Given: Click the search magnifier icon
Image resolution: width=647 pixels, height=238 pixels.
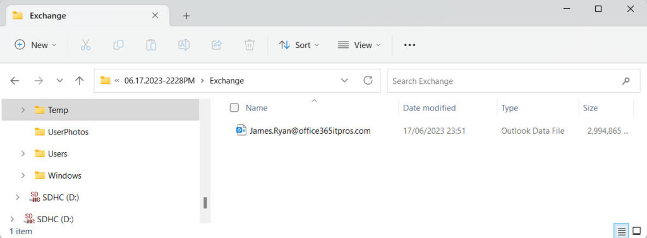Looking at the screenshot, I should tap(626, 81).
